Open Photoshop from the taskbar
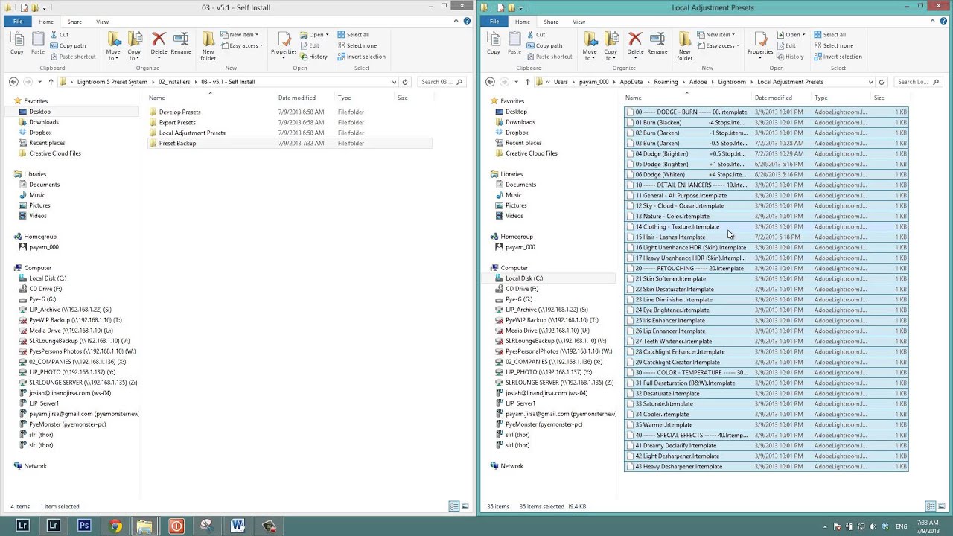The width and height of the screenshot is (953, 536). pos(84,526)
